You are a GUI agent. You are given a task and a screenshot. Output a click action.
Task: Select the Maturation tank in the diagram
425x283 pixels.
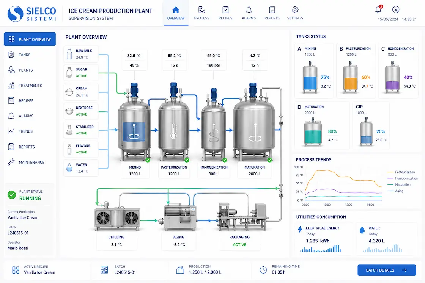click(253, 122)
